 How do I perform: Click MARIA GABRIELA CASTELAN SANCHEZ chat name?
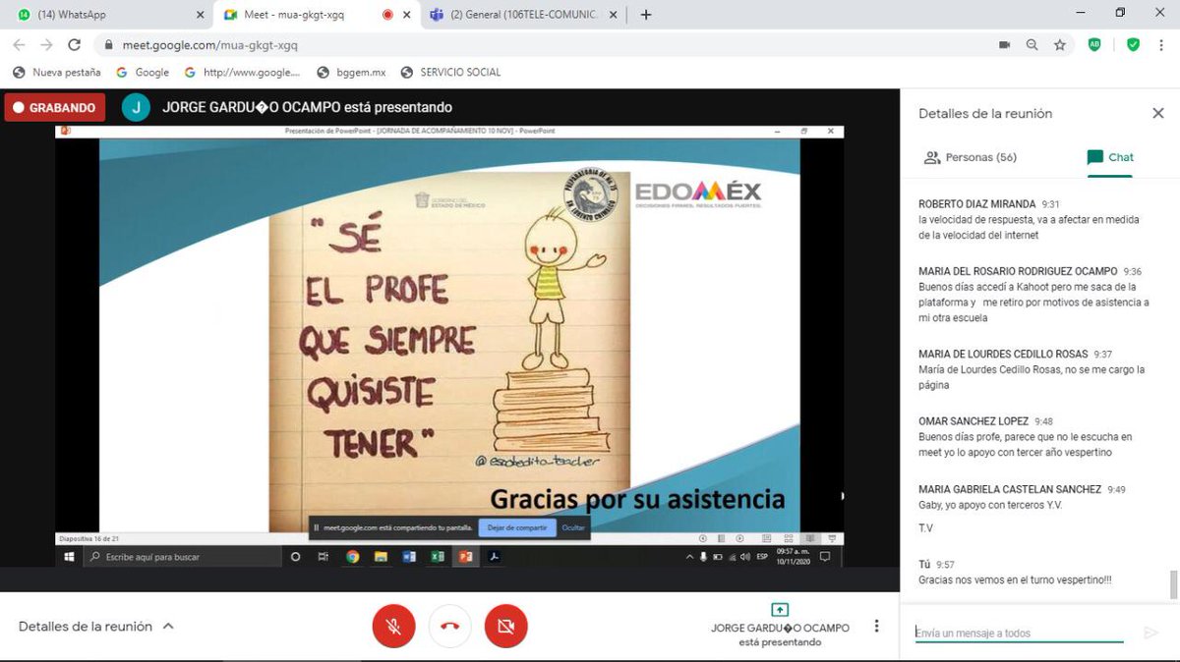(1010, 489)
